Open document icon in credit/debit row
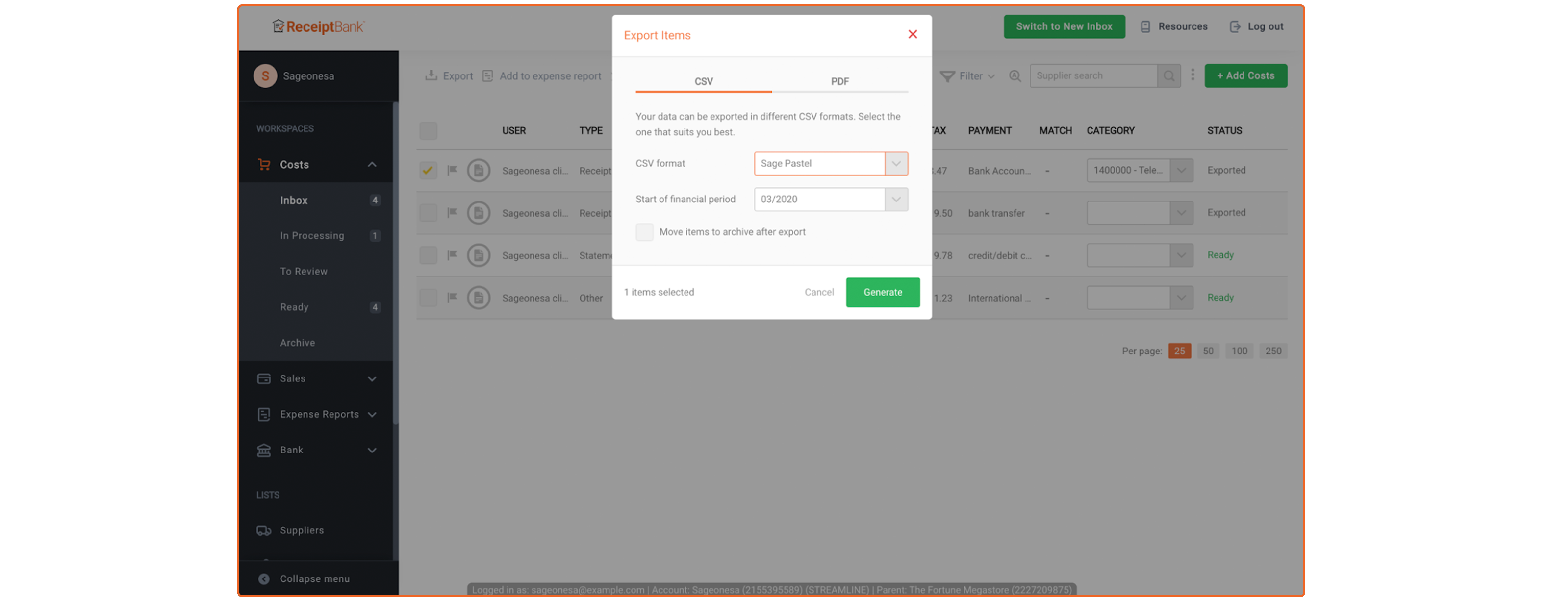Image resolution: width=1548 pixels, height=603 pixels. 479,255
